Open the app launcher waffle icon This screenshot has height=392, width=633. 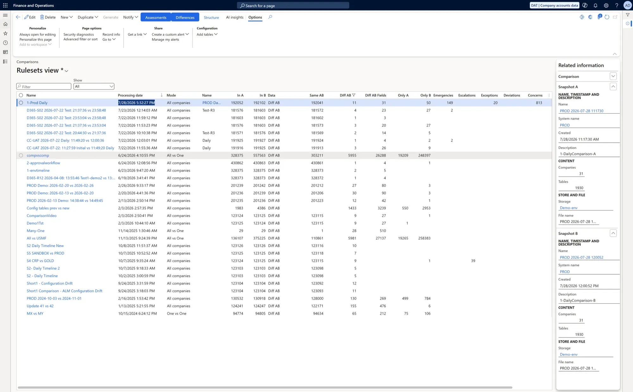coord(5,5)
